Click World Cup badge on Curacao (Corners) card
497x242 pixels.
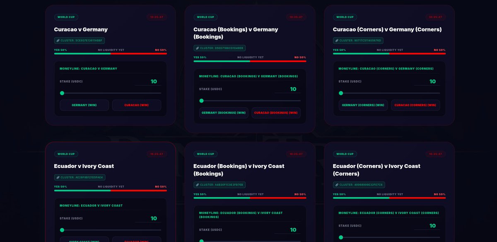click(x=345, y=17)
